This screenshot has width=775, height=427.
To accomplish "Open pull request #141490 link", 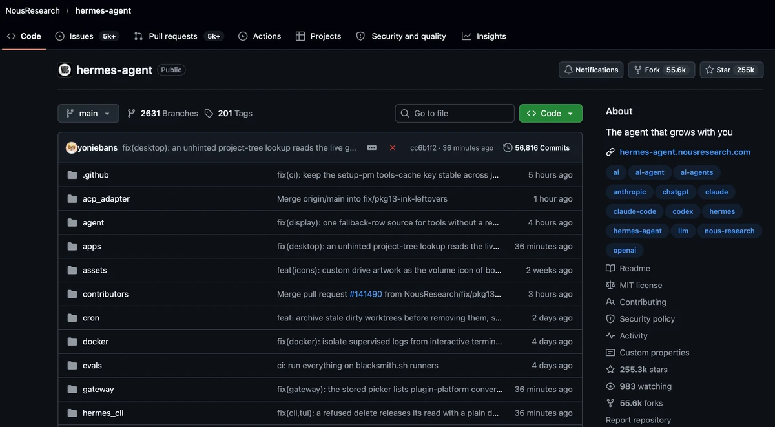I will coord(366,294).
